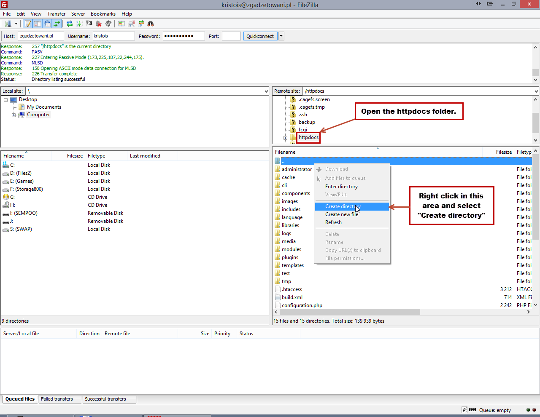Choose Enter directory from context menu
Image resolution: width=540 pixels, height=417 pixels.
click(x=352, y=187)
